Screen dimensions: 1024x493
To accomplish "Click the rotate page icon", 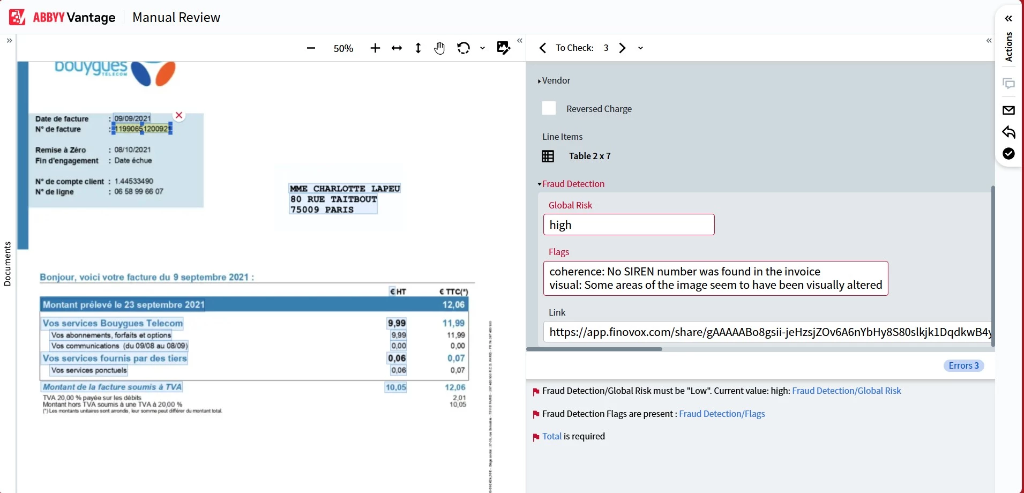I will click(463, 48).
